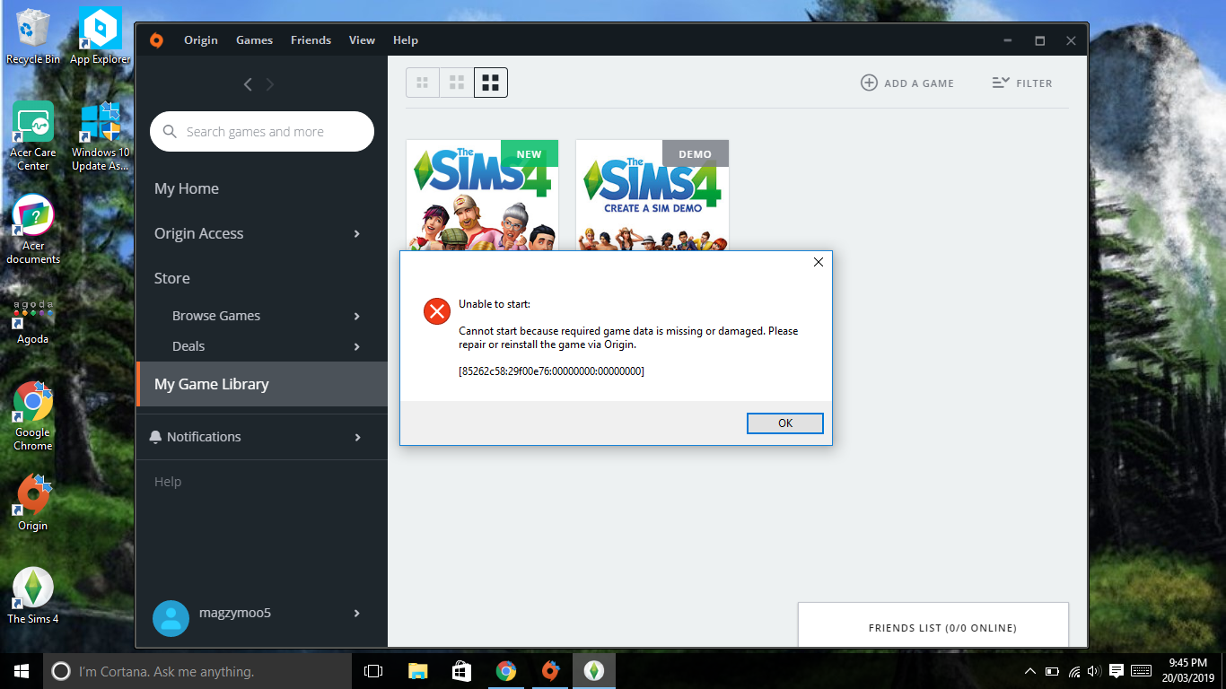The width and height of the screenshot is (1226, 689).
Task: Open Microsoft Store from taskbar
Action: pos(461,671)
